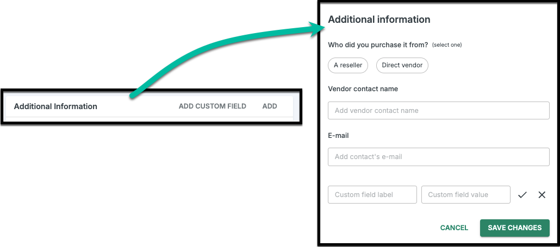Confirm the custom field with the checkmark
Screen dimensions: 560x247
click(522, 195)
